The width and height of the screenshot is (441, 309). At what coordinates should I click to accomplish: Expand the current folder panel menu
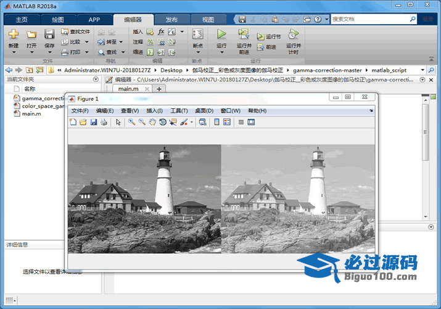tap(96, 80)
